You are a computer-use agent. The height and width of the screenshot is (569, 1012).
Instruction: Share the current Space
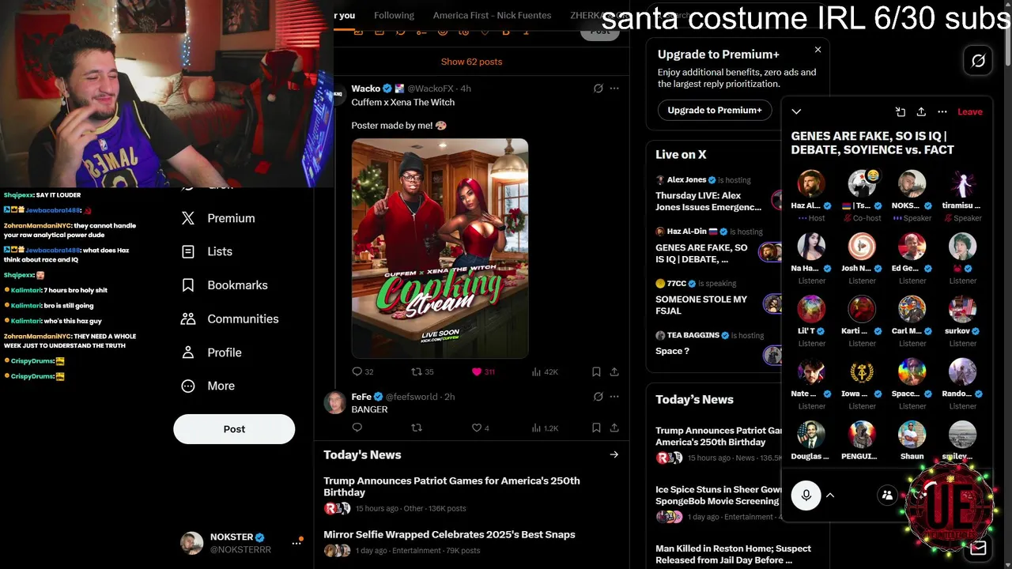[921, 111]
